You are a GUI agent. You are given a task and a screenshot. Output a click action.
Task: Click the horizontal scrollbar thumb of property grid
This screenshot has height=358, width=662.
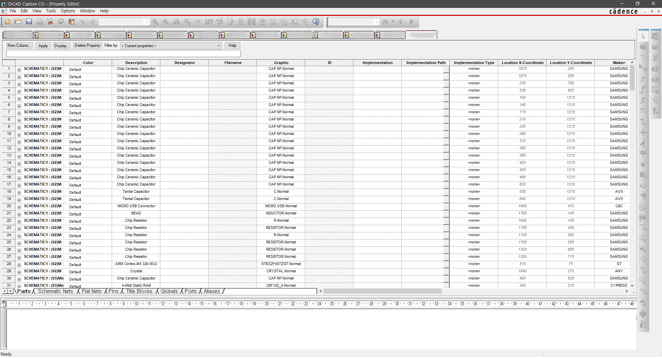382,291
